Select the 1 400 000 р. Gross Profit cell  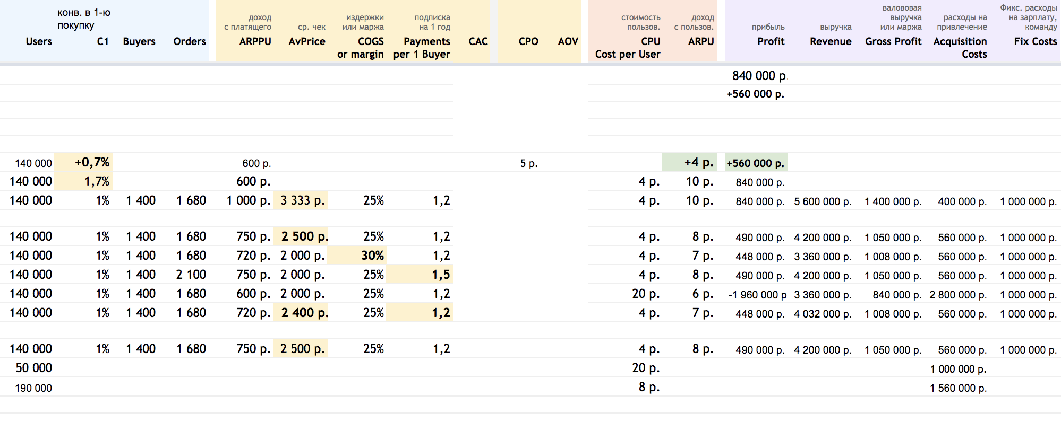point(893,201)
